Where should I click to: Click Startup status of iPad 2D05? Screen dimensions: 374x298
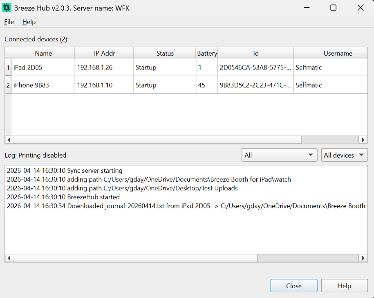165,67
